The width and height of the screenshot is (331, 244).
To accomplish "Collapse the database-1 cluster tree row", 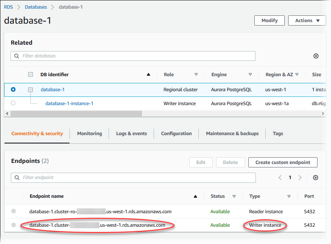I will 31,90.
